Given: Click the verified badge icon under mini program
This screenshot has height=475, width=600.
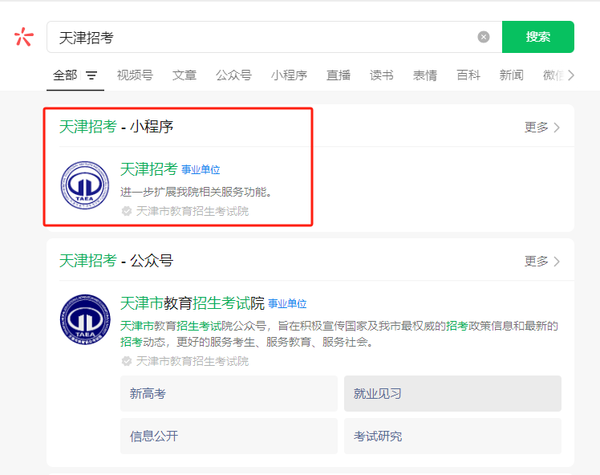Looking at the screenshot, I should pos(127,211).
